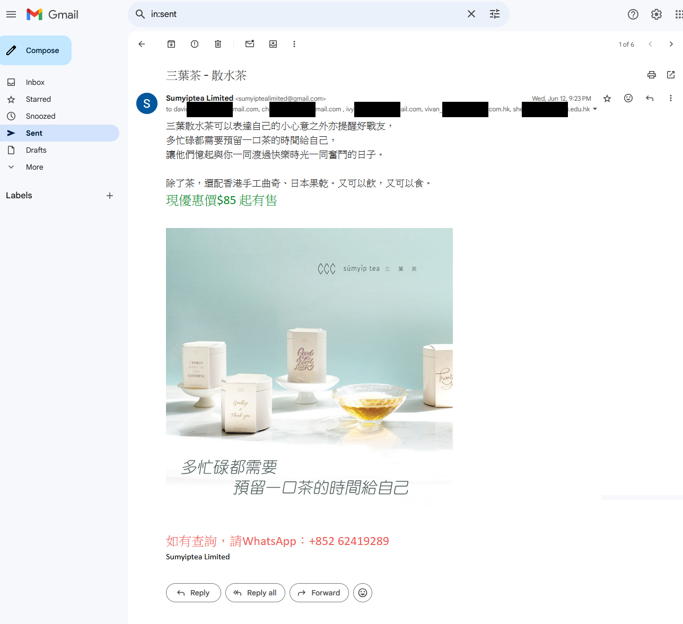Click the Compose button
683x624 pixels.
[36, 50]
